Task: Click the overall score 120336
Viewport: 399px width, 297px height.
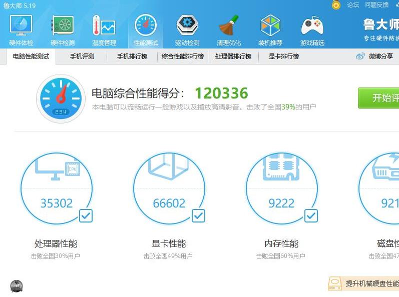Action: [221, 93]
